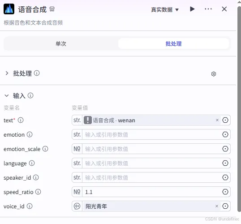Click the voice waveform icon for voice_id
This screenshot has width=241, height=224.
pyautogui.click(x=77, y=206)
